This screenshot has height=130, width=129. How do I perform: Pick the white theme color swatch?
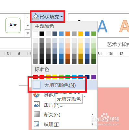[x=35, y=34]
